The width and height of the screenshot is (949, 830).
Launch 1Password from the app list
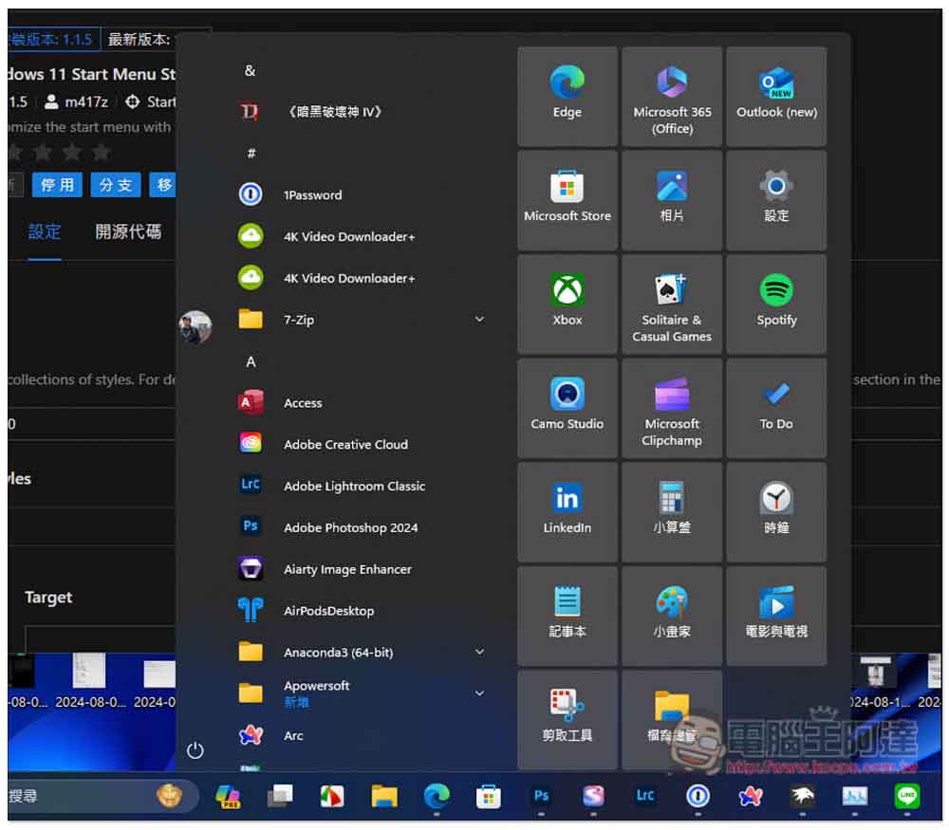(x=363, y=194)
